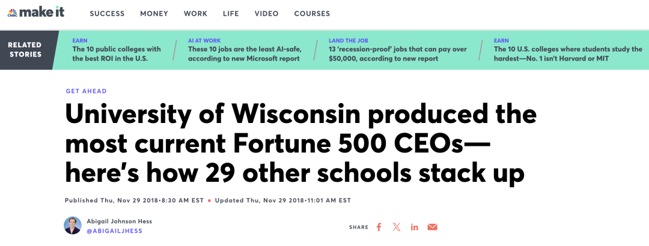Open the CNBC Make It logo
649x246 pixels.
pyautogui.click(x=36, y=13)
